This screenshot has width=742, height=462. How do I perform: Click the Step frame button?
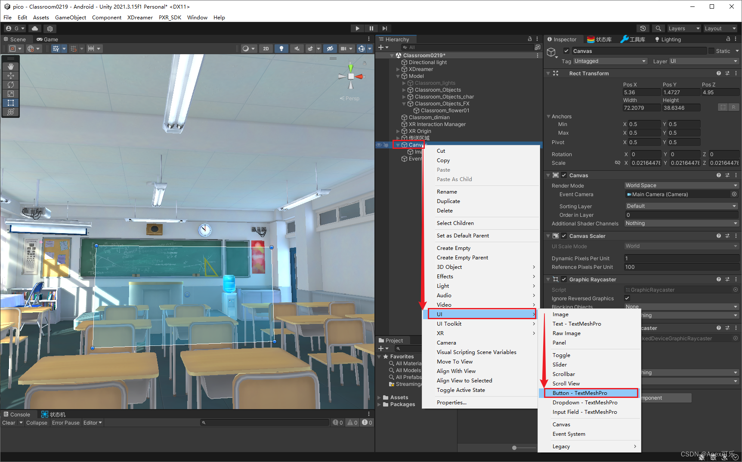[x=385, y=28]
